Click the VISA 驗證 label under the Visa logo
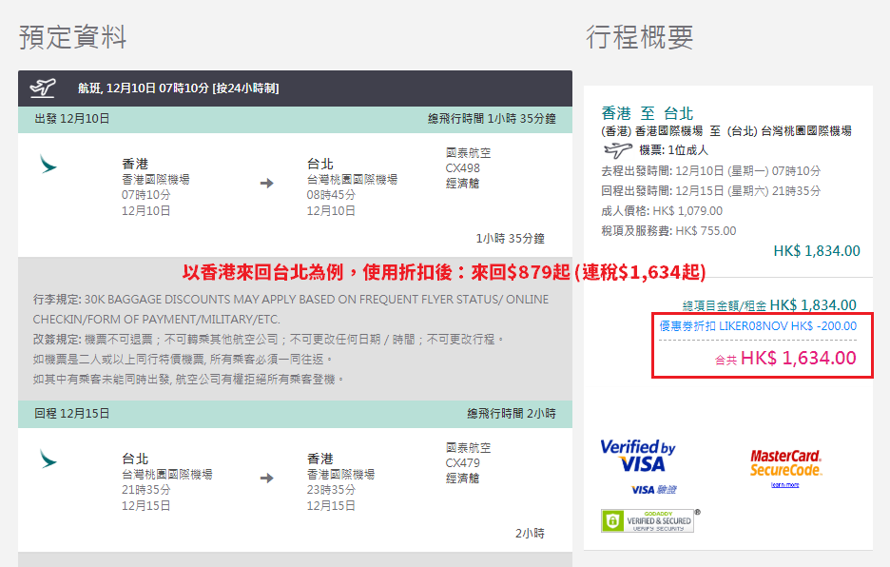The height and width of the screenshot is (567, 890). click(654, 490)
